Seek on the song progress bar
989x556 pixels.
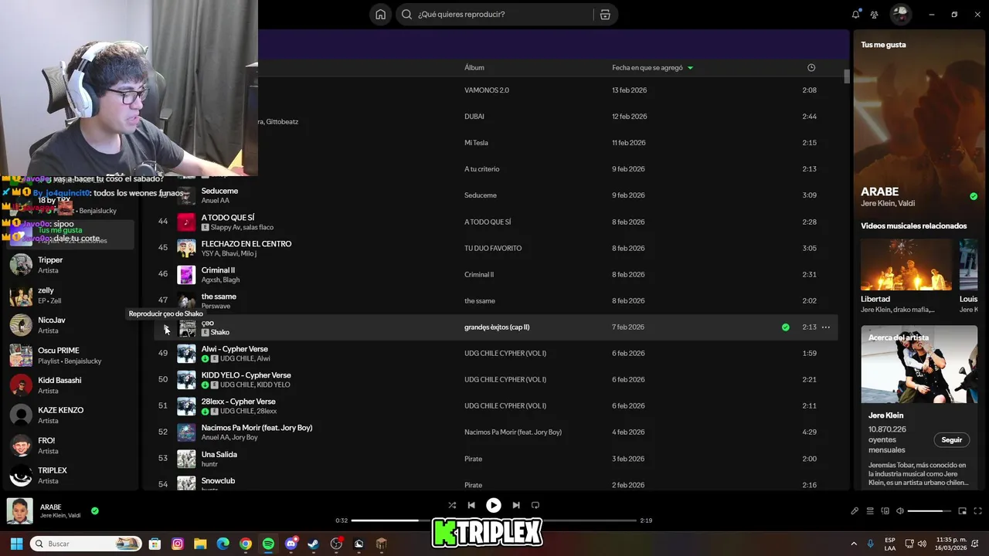coord(494,520)
